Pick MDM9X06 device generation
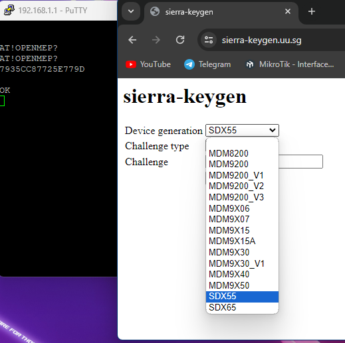345x343 pixels. [242, 208]
